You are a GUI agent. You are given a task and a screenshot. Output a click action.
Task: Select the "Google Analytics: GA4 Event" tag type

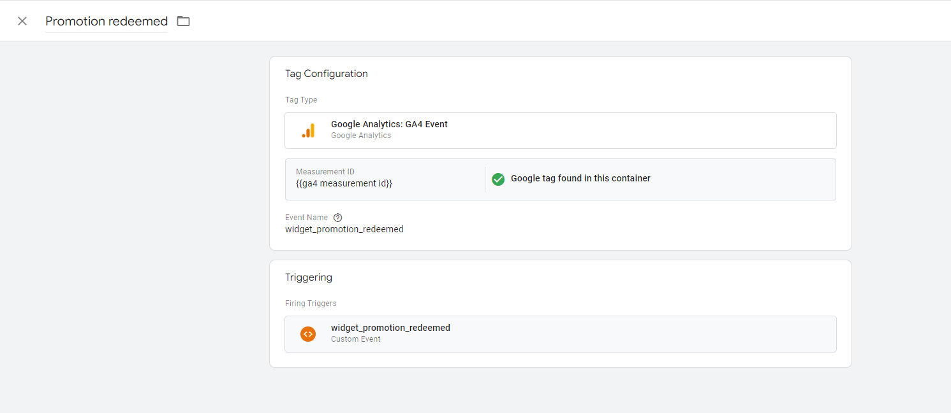(x=560, y=130)
